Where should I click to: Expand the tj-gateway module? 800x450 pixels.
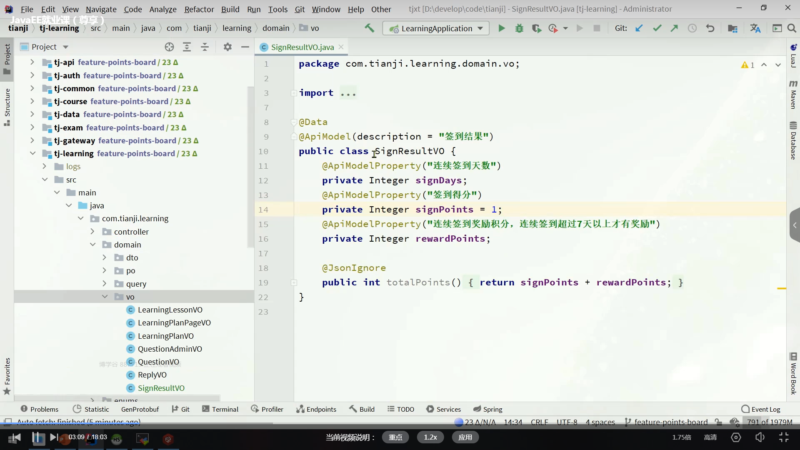(32, 140)
